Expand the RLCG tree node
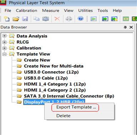The width and height of the screenshot is (137, 135). coord(4,42)
